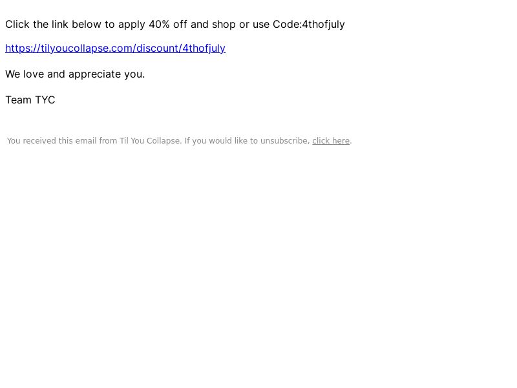Click the word 'unsubscribe' in the footer
Viewport: 517px width, 388px height.
pyautogui.click(x=284, y=141)
